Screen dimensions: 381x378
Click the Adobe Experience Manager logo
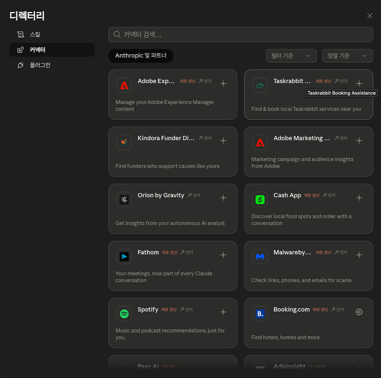[x=124, y=85]
